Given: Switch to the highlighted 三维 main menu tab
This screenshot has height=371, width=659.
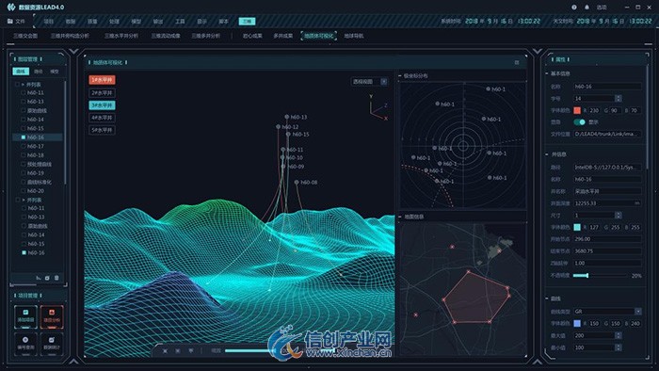Looking at the screenshot, I should [247, 21].
